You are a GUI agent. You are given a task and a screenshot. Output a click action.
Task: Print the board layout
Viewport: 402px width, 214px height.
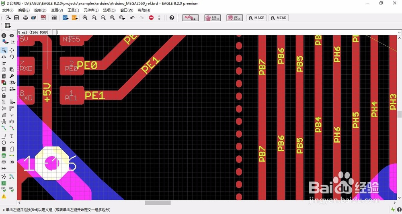25,18
